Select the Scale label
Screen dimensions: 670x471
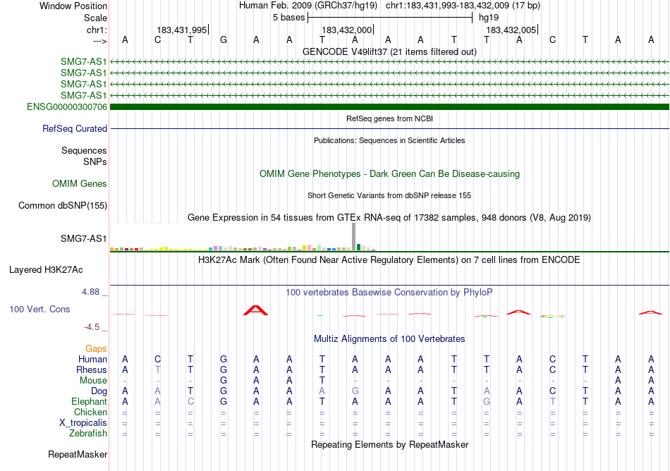coord(95,18)
